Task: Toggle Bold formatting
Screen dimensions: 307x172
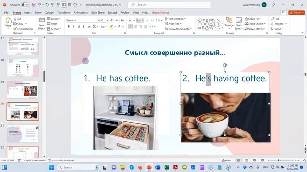Action: point(69,27)
